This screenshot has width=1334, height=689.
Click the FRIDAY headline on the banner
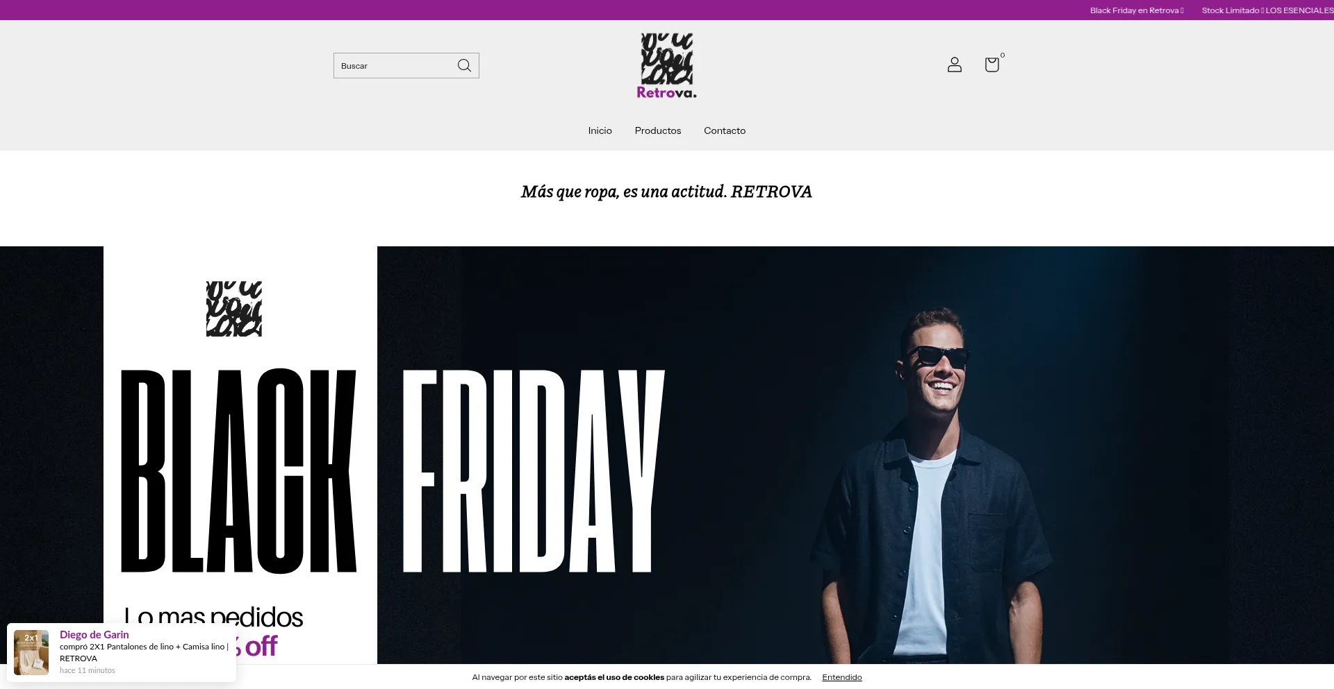point(534,471)
